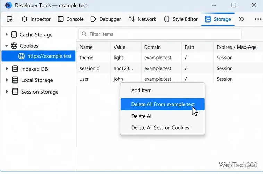Screen dimensions: 263x174
Task: Click the Inspector tab icon
Action: tap(25, 19)
